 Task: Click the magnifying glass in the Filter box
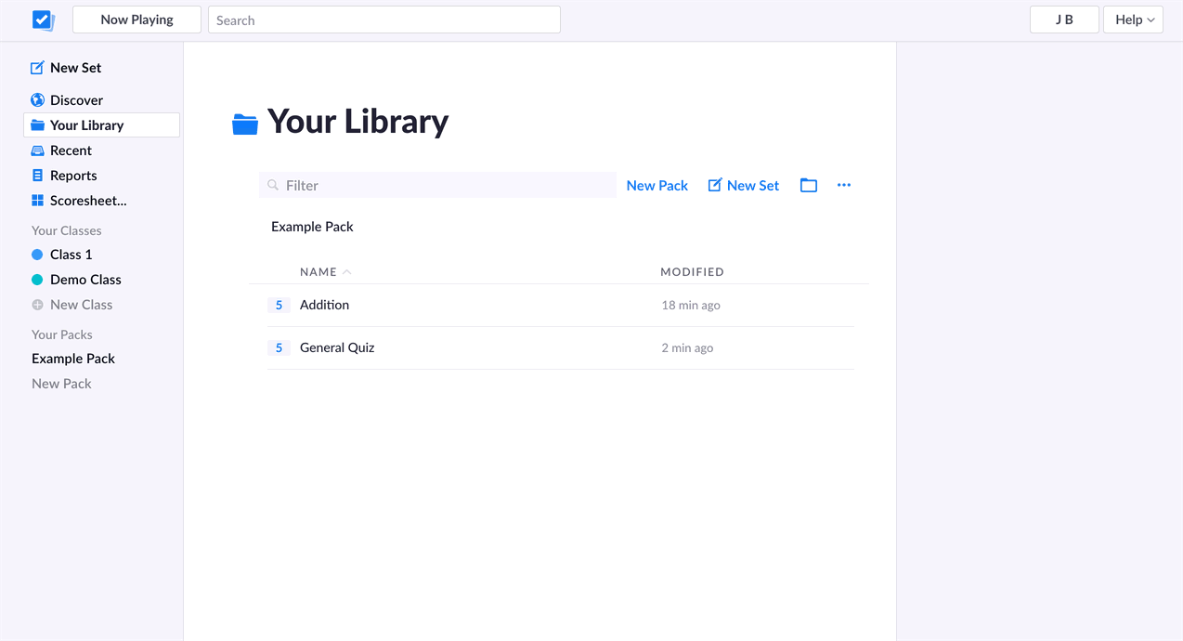271,185
